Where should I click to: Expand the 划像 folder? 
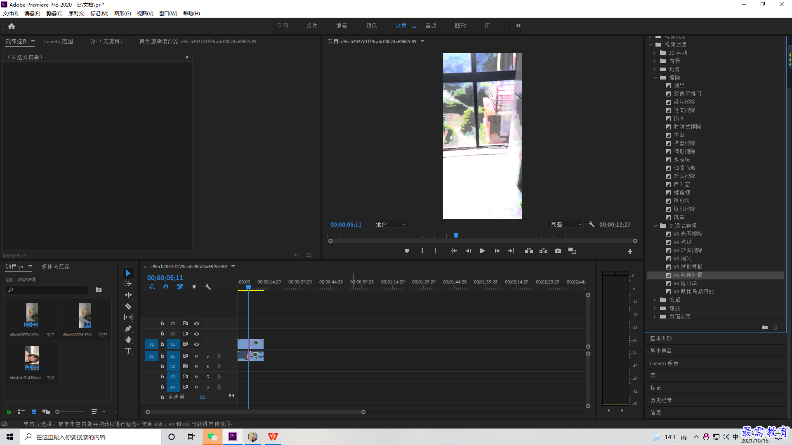(x=655, y=69)
